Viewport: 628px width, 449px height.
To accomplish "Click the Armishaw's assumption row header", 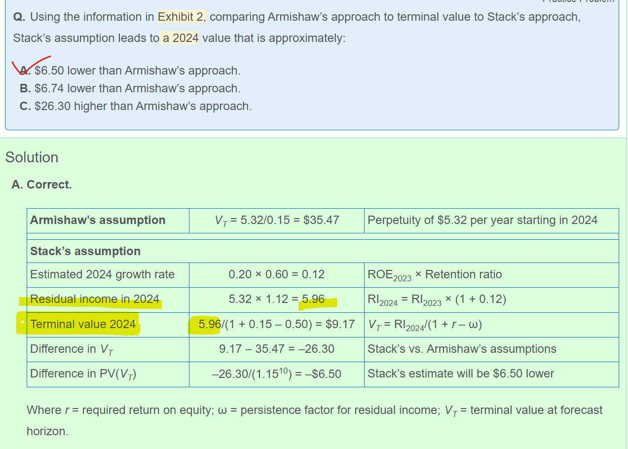I will (98, 220).
